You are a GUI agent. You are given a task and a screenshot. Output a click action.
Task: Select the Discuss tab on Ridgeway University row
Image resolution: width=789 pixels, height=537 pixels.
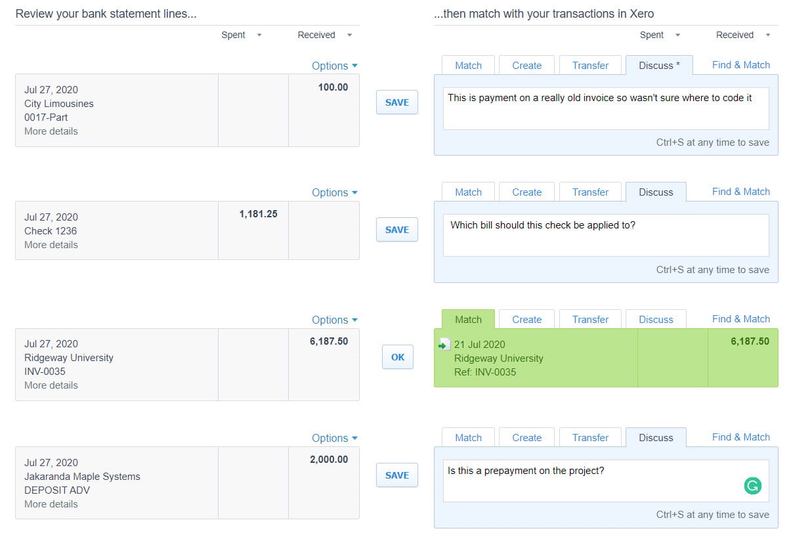click(656, 319)
